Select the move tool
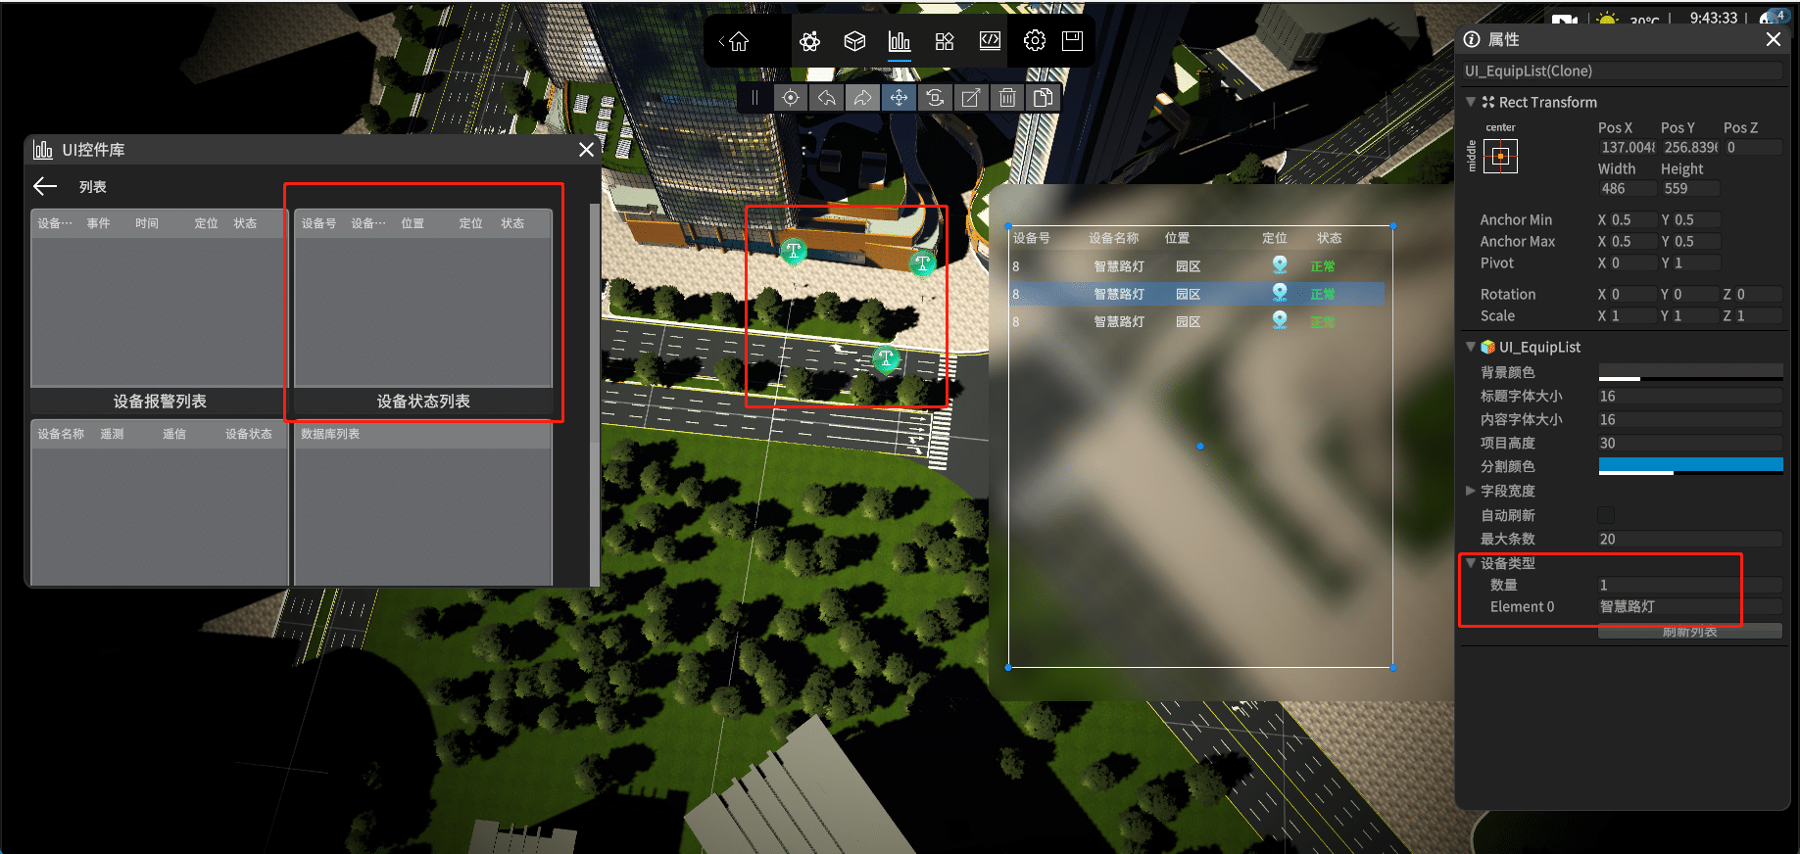 [x=899, y=98]
